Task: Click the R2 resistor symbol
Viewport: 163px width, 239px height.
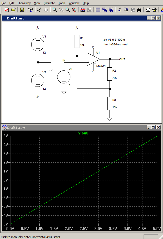Action: pos(110,74)
